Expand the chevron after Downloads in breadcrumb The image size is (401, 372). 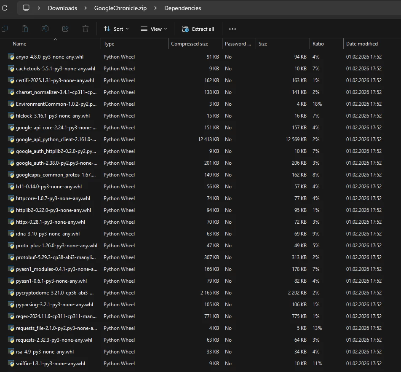[x=86, y=8]
